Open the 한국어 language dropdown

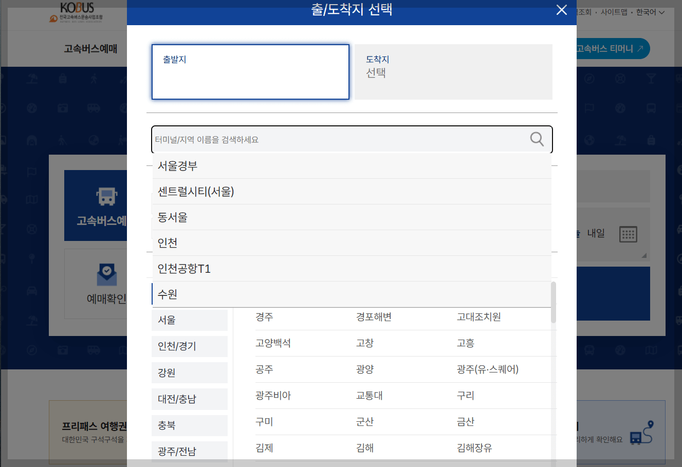point(650,12)
